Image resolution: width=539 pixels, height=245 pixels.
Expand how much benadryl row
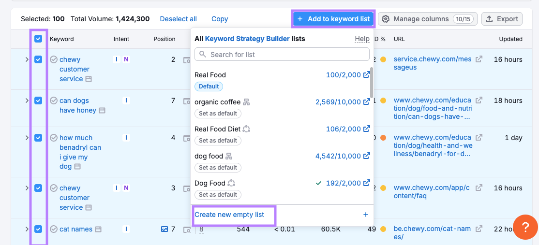click(27, 138)
